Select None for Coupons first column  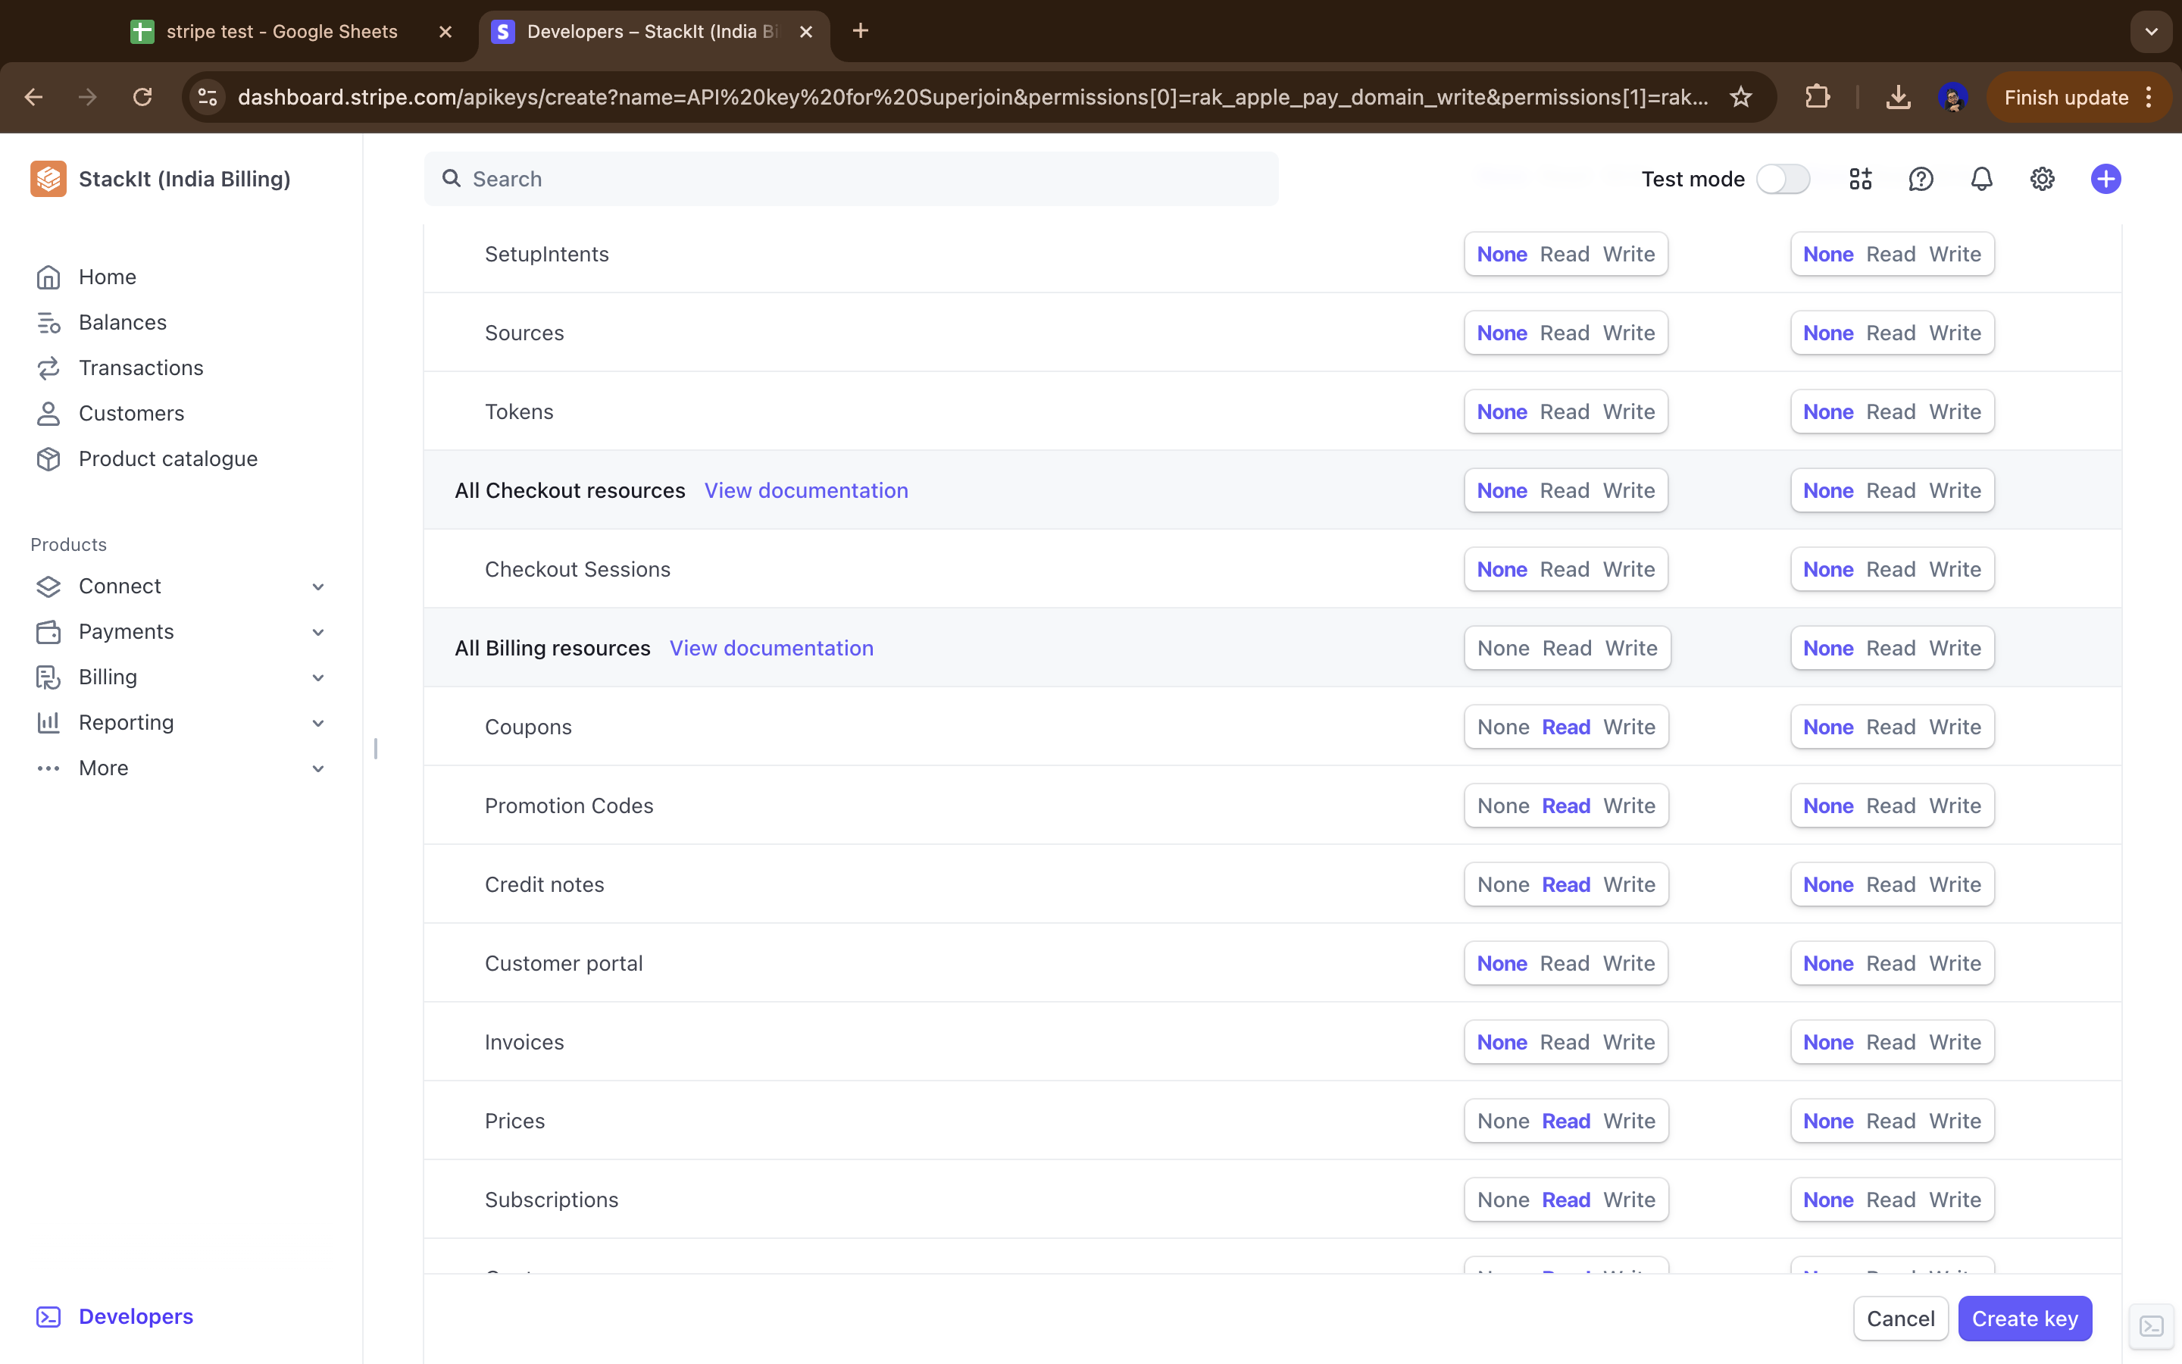1503,727
